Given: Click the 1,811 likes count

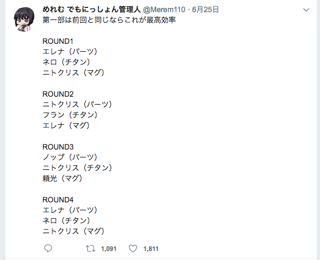Looking at the screenshot, I should click(x=151, y=248).
